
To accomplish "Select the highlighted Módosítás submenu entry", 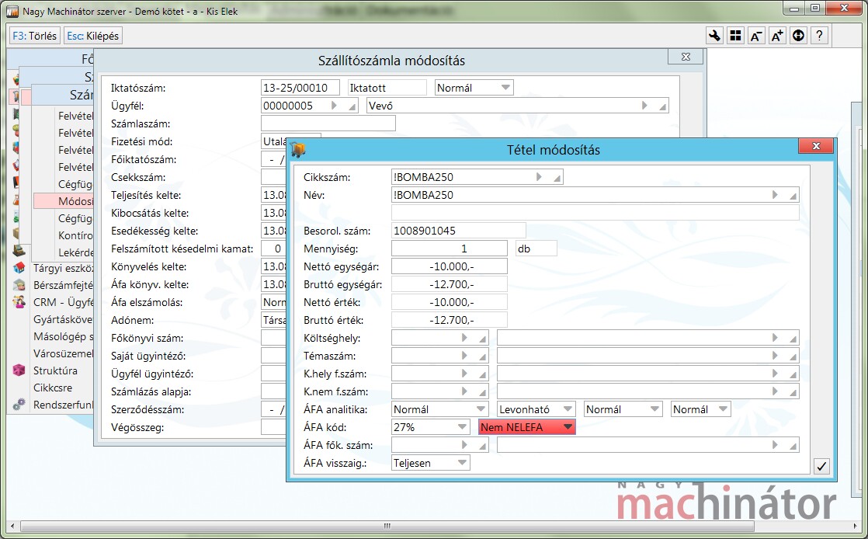I will (x=63, y=201).
